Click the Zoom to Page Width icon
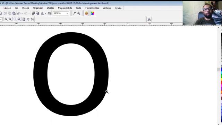The image size is (222, 125). (x=28, y=19)
